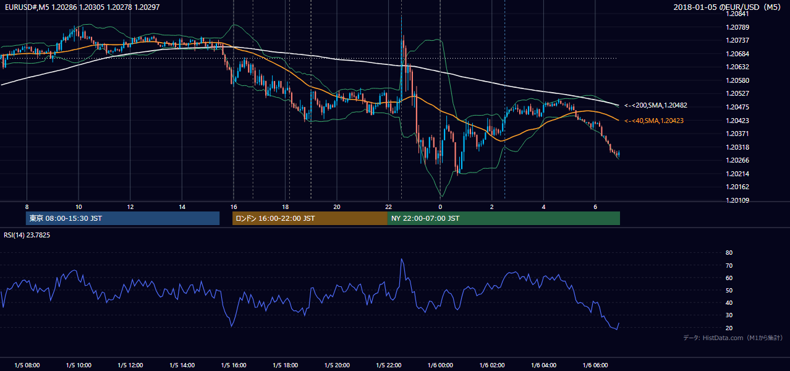Click RSI axis level 50
This screenshot has width=790, height=371.
tap(729, 290)
